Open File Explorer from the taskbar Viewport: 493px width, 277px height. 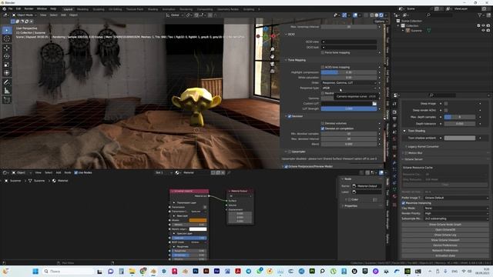[x=132, y=271]
